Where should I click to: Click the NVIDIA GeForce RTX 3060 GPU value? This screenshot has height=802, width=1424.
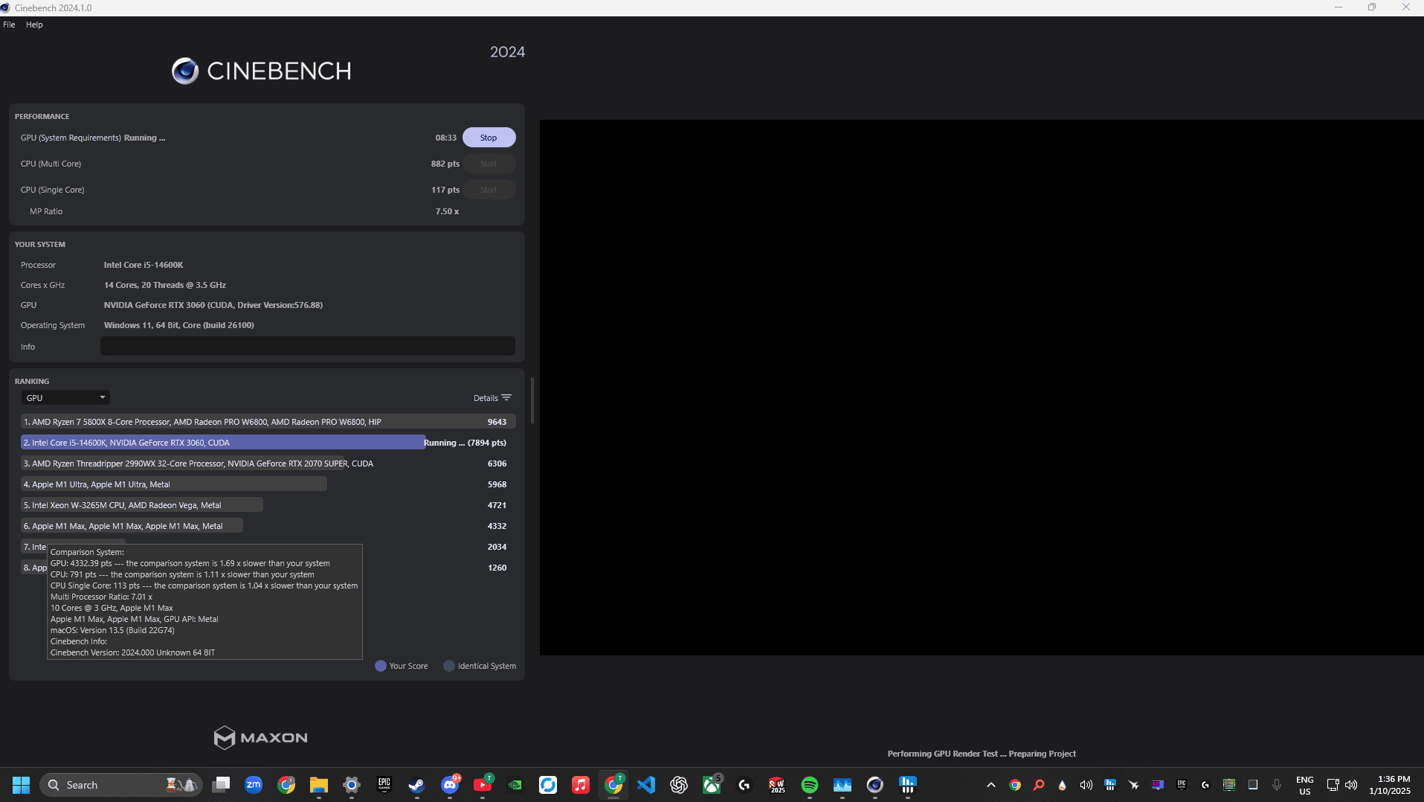(x=213, y=305)
